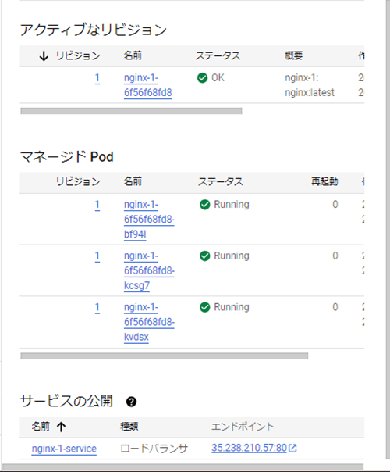The width and height of the screenshot is (390, 472).
Task: Click Running status icon for kvdsx pod
Action: pyautogui.click(x=205, y=307)
